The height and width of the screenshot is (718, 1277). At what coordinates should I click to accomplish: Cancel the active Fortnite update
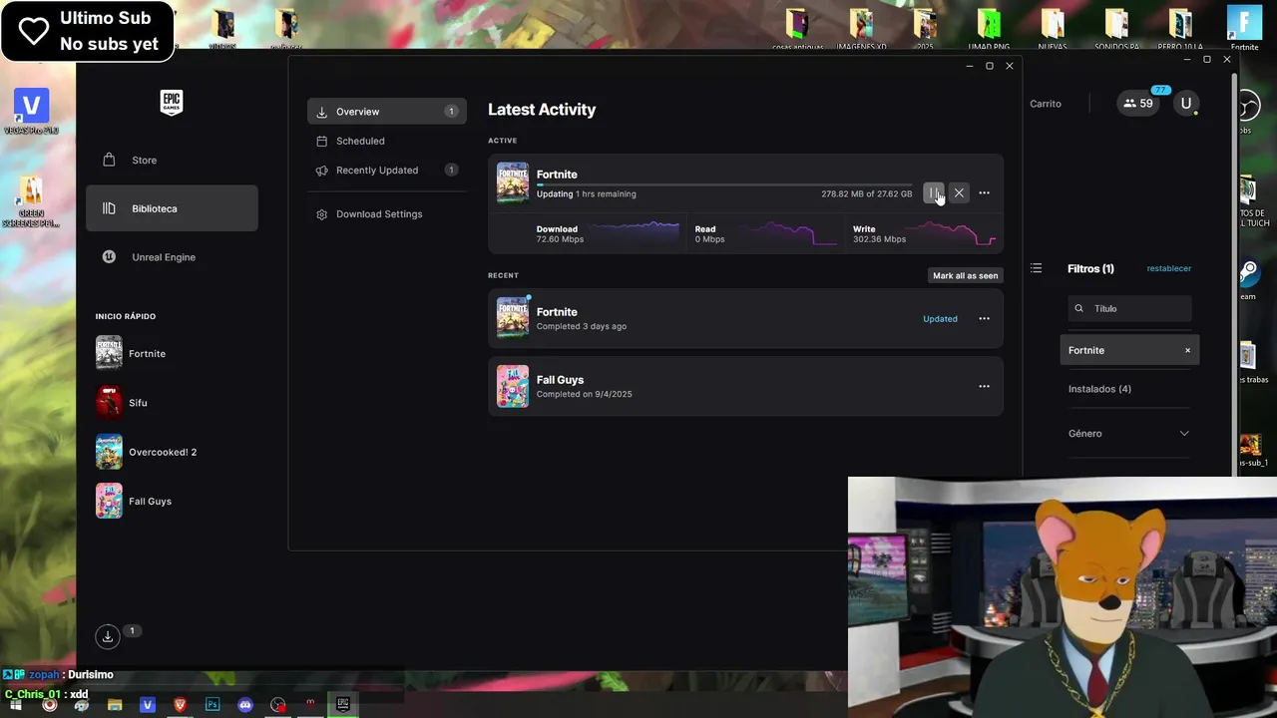pyautogui.click(x=959, y=192)
